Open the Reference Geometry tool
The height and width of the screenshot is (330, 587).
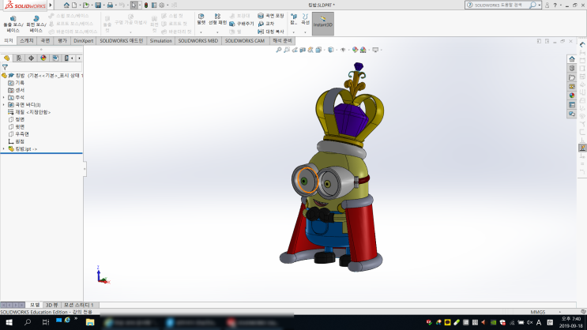pos(294,19)
